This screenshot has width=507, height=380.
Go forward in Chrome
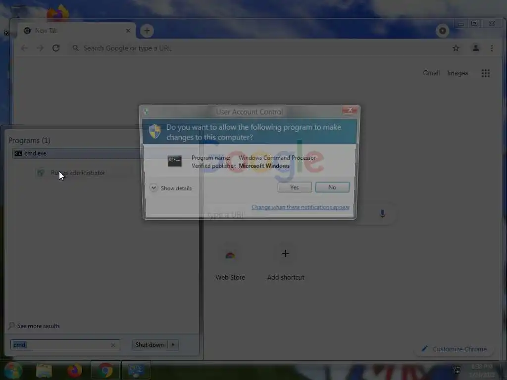point(40,48)
